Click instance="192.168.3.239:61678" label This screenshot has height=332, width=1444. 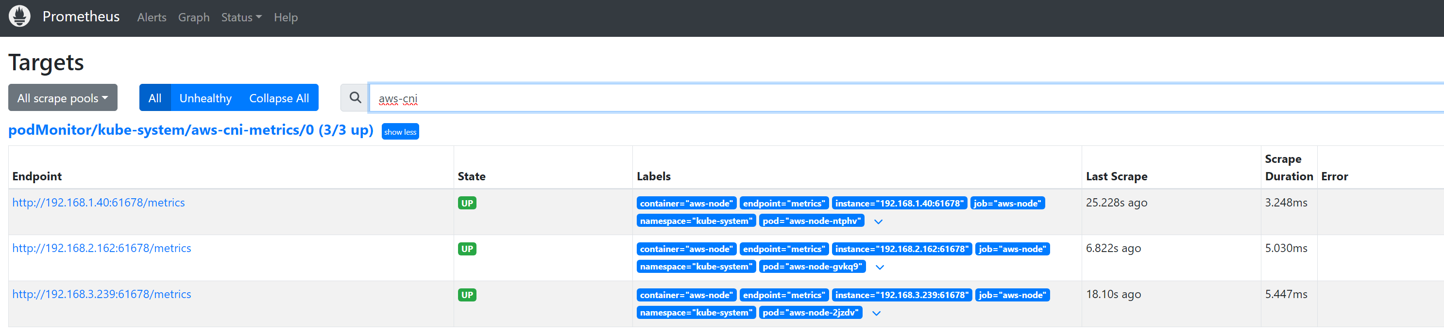pos(902,295)
